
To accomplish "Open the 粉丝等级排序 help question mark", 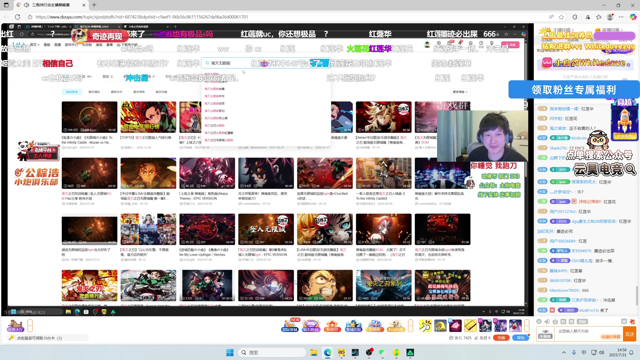I will [568, 51].
